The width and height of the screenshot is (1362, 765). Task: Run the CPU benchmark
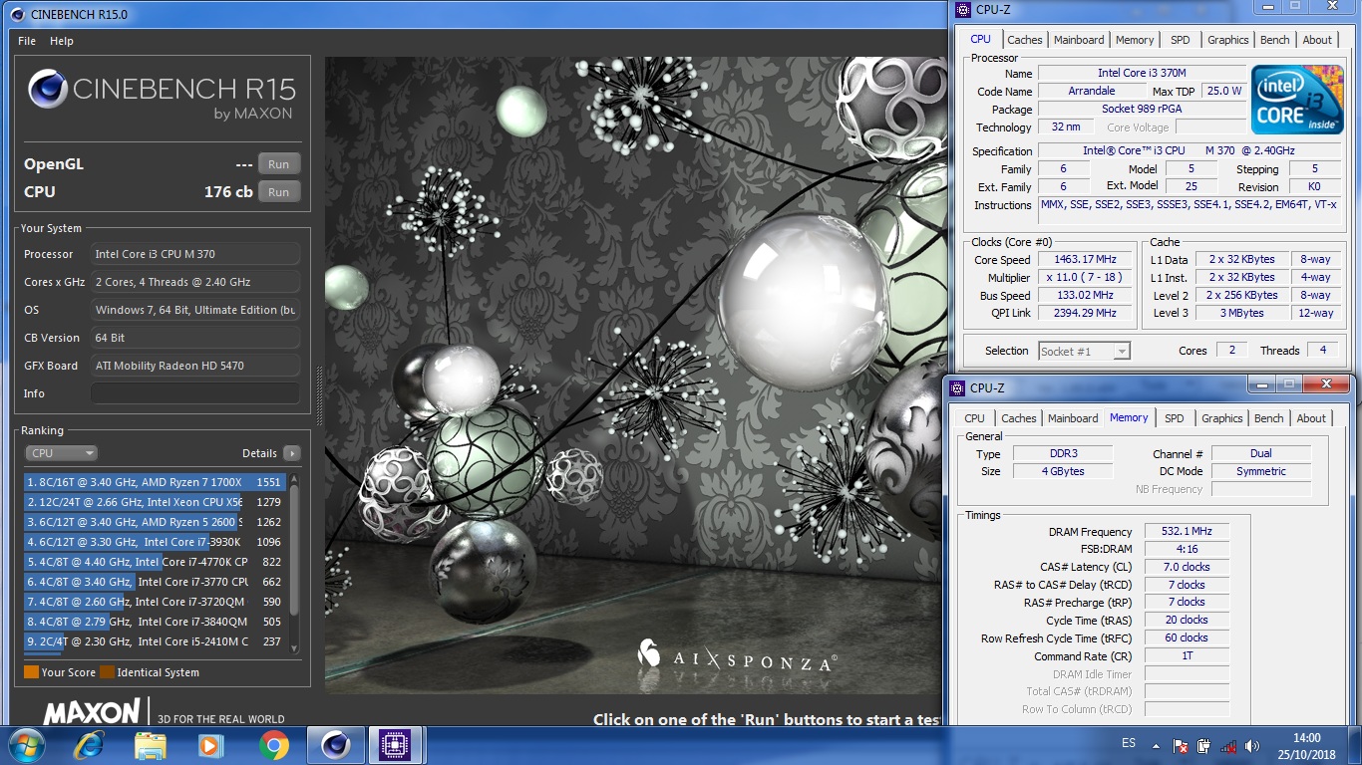[278, 192]
